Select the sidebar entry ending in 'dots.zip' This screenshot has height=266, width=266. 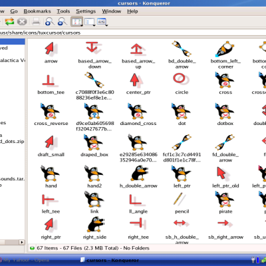click(12, 141)
